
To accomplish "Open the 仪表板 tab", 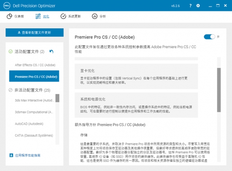I will click(x=15, y=16).
